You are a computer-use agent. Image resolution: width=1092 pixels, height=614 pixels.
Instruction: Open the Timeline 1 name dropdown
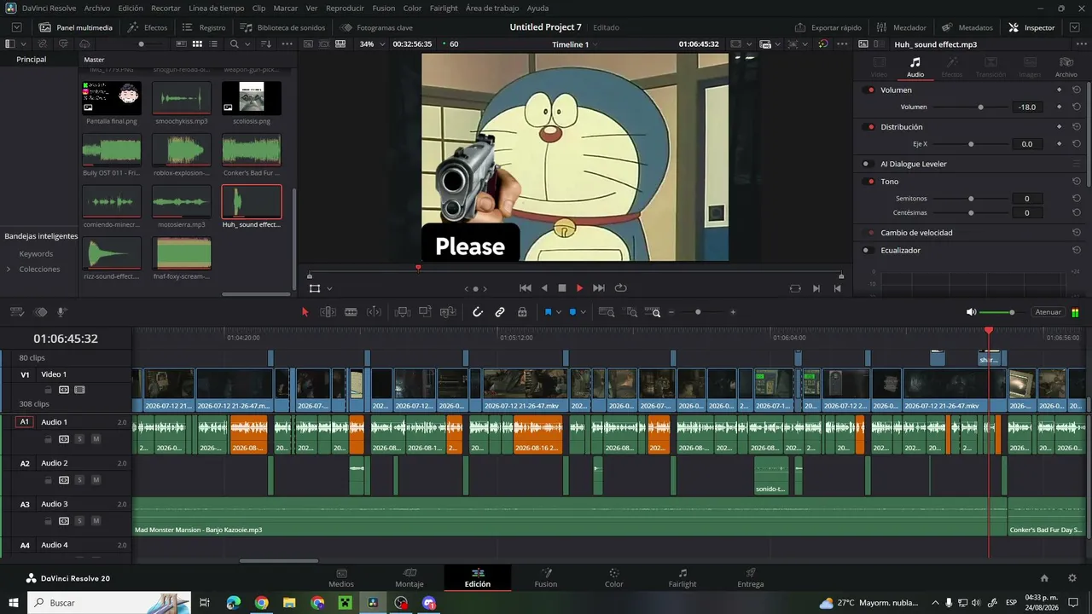575,43
